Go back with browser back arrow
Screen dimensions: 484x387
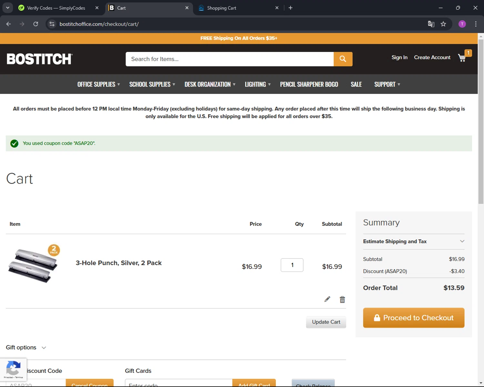pyautogui.click(x=9, y=24)
